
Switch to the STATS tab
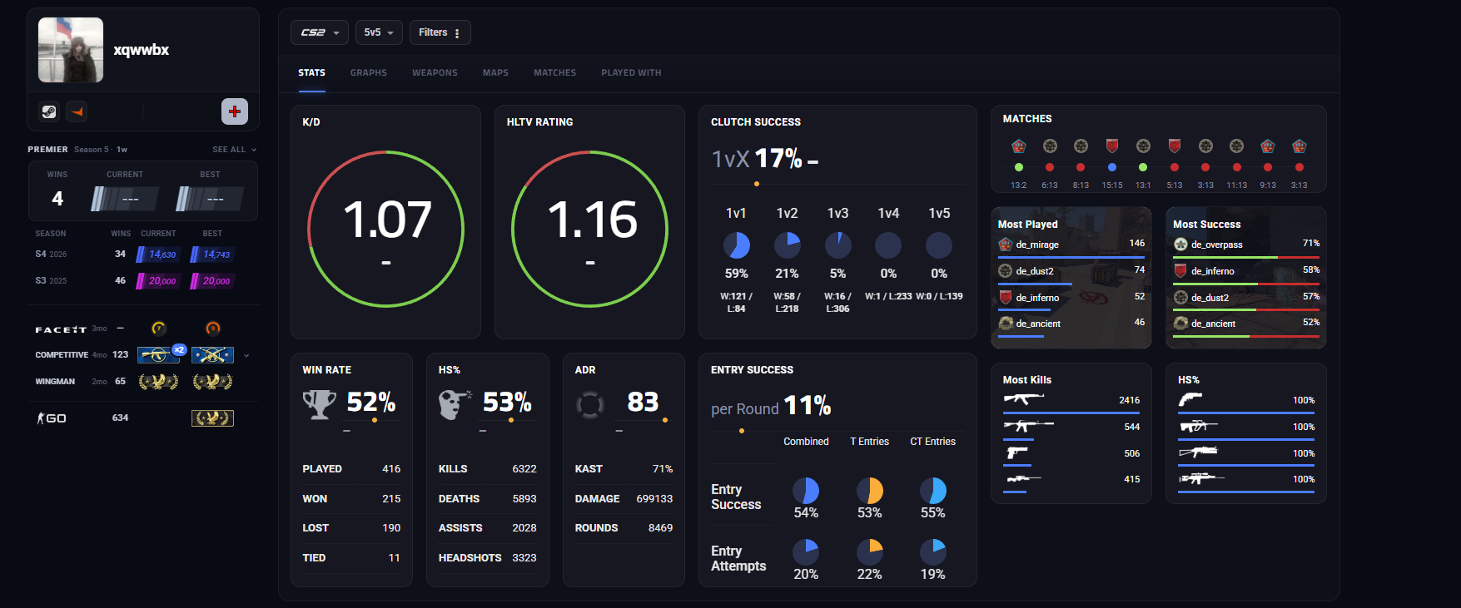312,73
